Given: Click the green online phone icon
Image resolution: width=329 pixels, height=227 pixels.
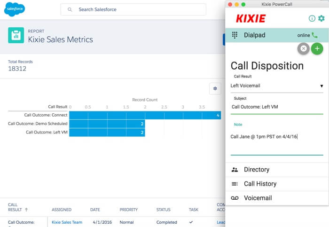Looking at the screenshot, I should pos(314,35).
